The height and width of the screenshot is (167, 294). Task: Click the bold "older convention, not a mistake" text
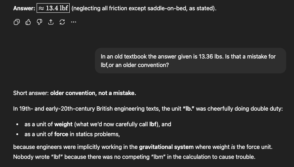point(93,93)
